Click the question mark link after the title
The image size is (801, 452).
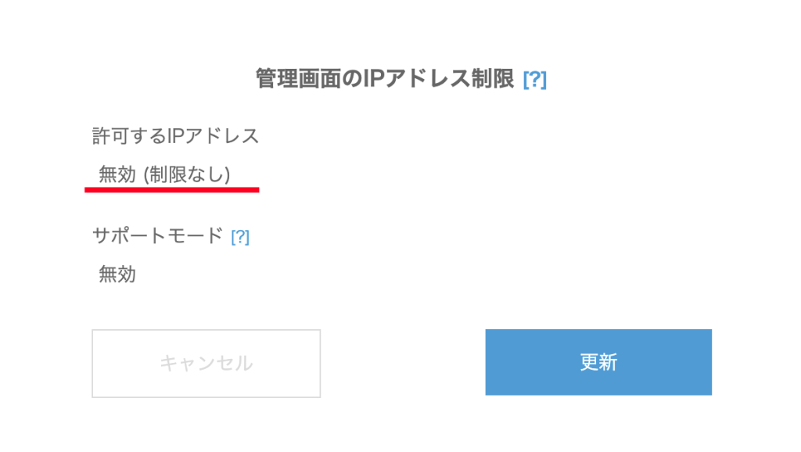(x=534, y=79)
